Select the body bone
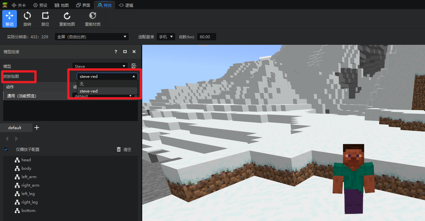425x221 pixels. [x=23, y=168]
